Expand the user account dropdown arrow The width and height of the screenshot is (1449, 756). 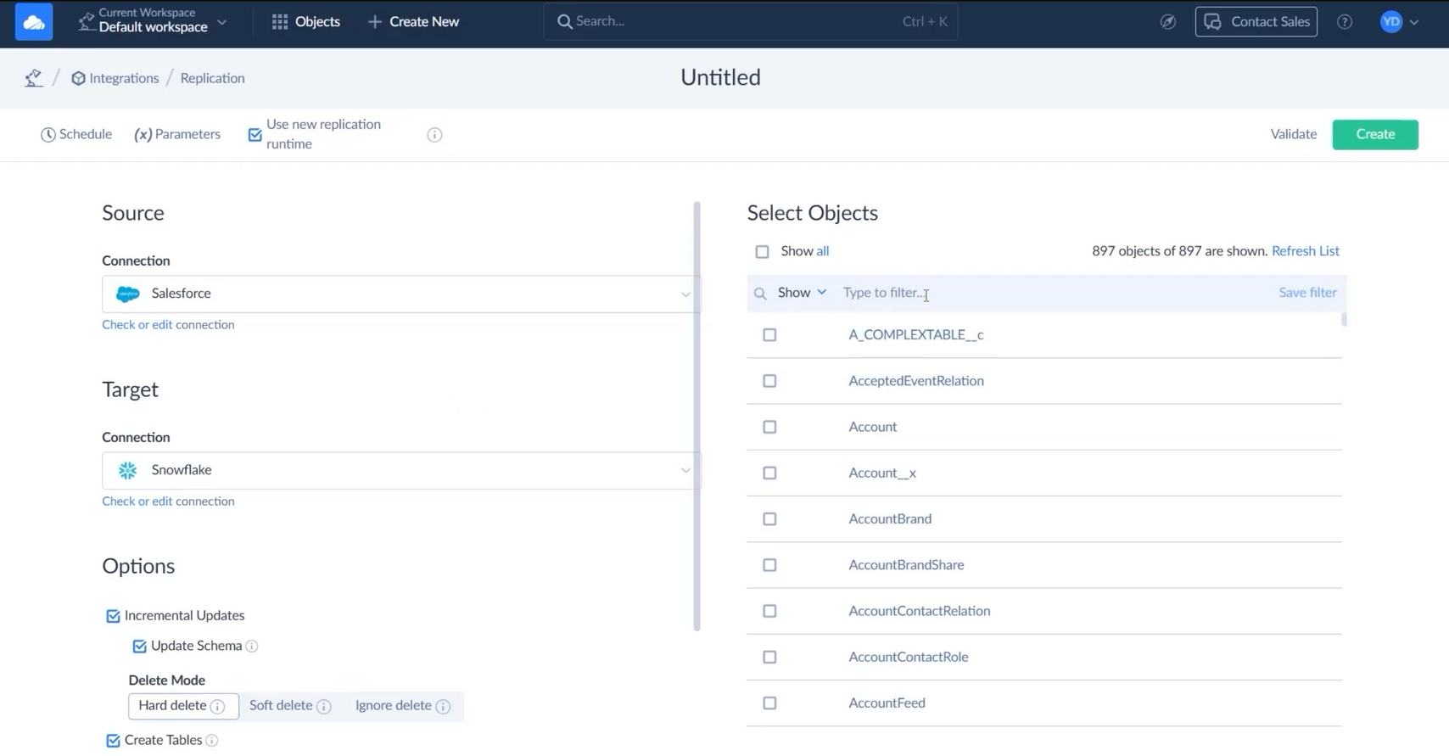click(1414, 23)
